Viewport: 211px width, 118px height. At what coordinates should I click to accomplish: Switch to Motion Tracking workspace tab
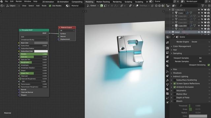pos(103,2)
